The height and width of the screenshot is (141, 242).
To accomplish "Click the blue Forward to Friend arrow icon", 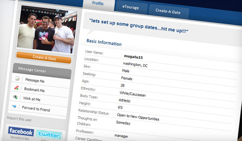I will [15, 106].
